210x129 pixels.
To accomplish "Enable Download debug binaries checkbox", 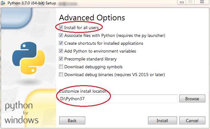I will 61,75.
